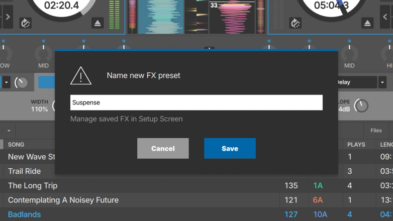
Task: Adjust the left deck MID knob
Action: (x=43, y=53)
